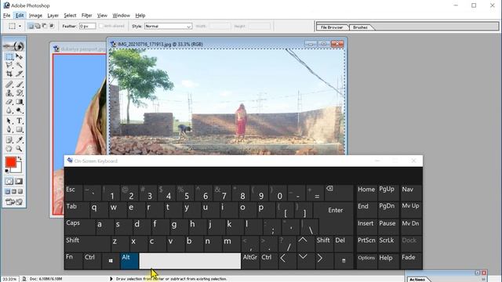The height and width of the screenshot is (282, 502).
Task: Select the Move tool
Action: 19,56
